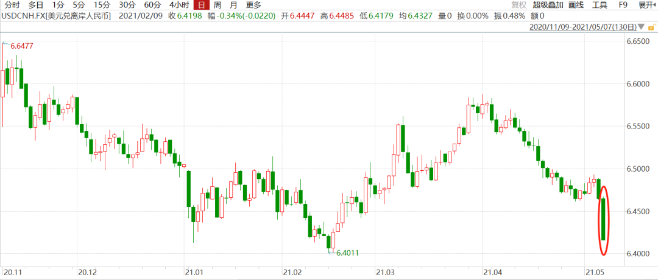Screen dimensions: 658x280
Task: Click the 均 6.4327 average value
Action: coord(416,16)
